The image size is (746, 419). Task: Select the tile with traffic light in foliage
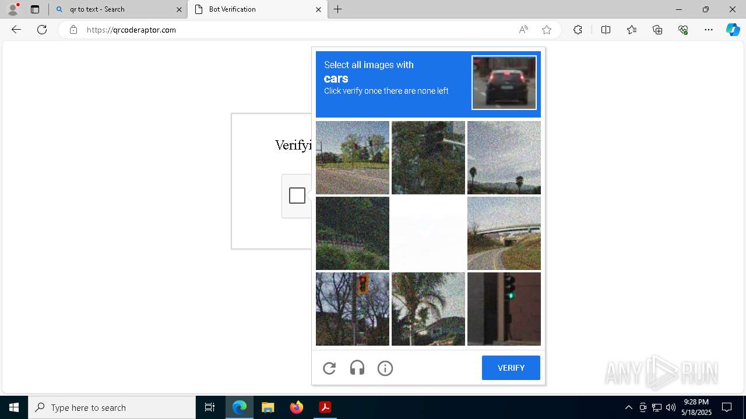(x=428, y=158)
